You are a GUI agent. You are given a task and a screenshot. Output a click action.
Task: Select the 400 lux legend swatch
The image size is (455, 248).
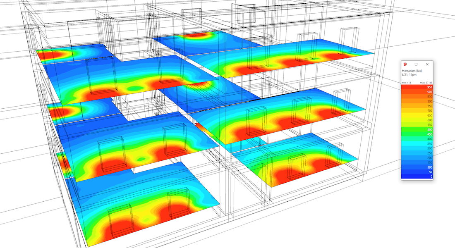pyautogui.click(x=417, y=139)
